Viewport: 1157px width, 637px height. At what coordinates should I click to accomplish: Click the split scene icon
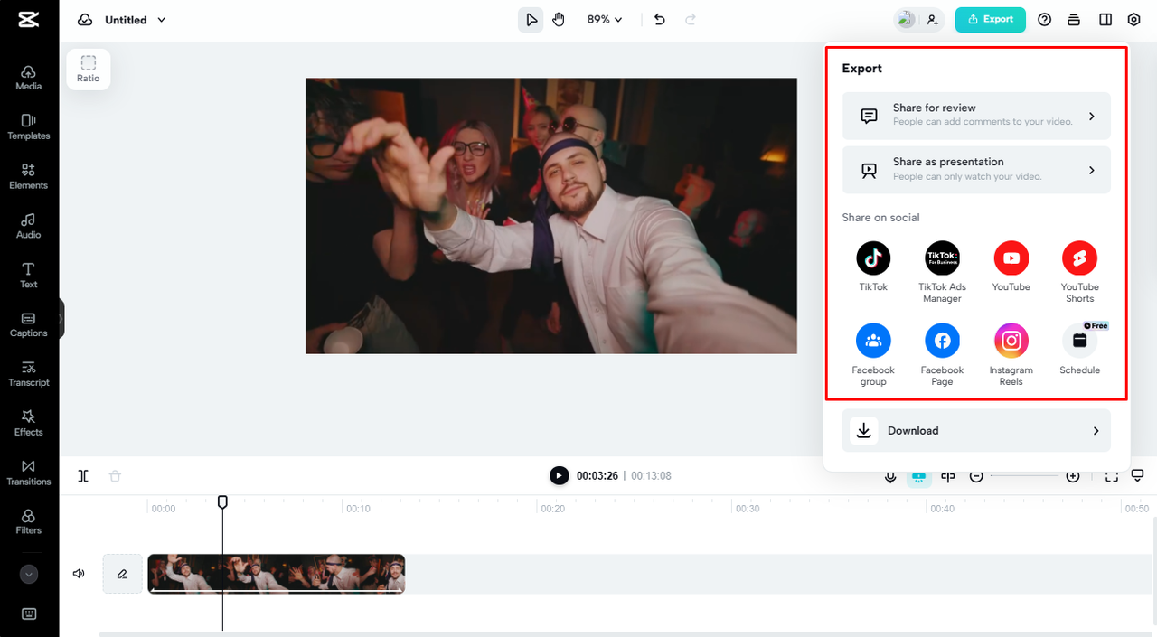(x=947, y=476)
